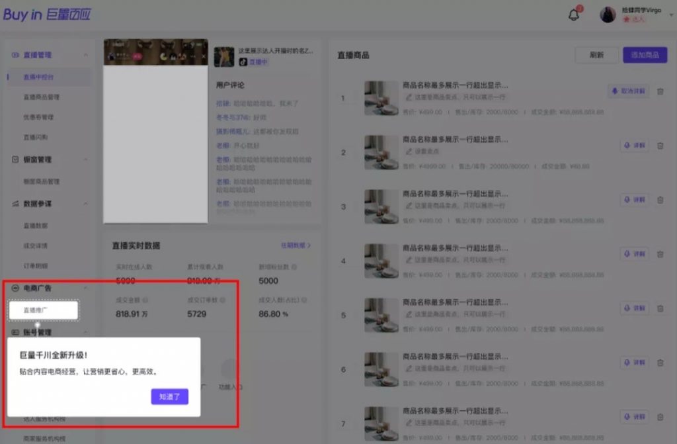Open 直播商品管理 menu item
677x444 pixels.
(x=41, y=97)
